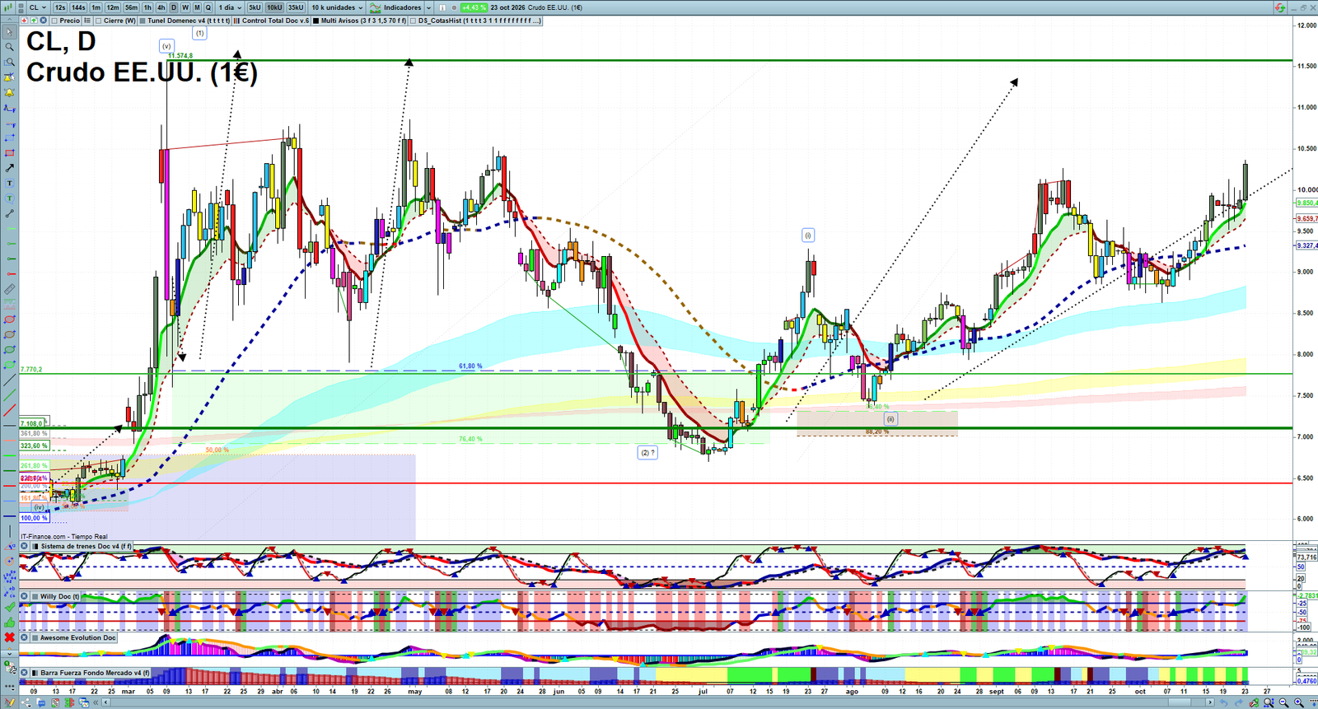
Task: Click the +4,43 % change badge
Action: (x=474, y=7)
